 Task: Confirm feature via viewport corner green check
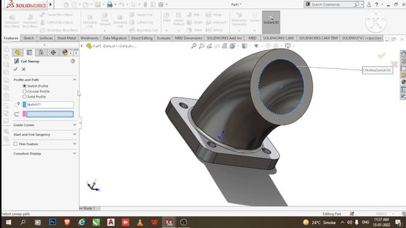381,55
